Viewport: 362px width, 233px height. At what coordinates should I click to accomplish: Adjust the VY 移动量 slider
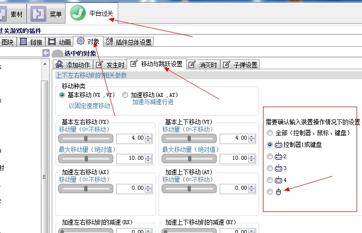click(189, 139)
